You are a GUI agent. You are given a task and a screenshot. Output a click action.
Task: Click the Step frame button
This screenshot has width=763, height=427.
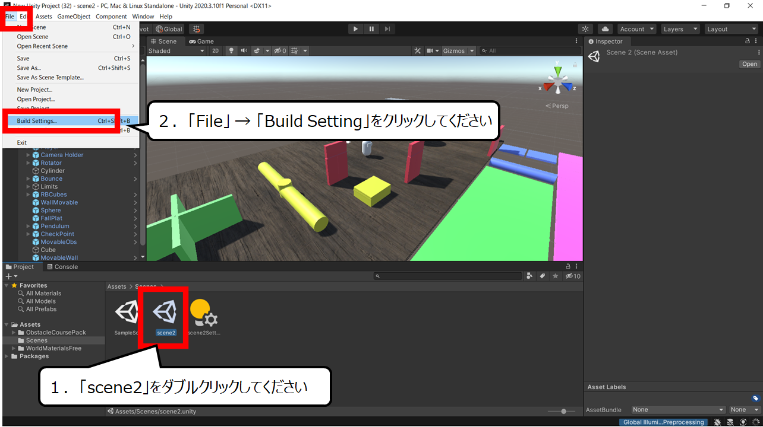[387, 29]
